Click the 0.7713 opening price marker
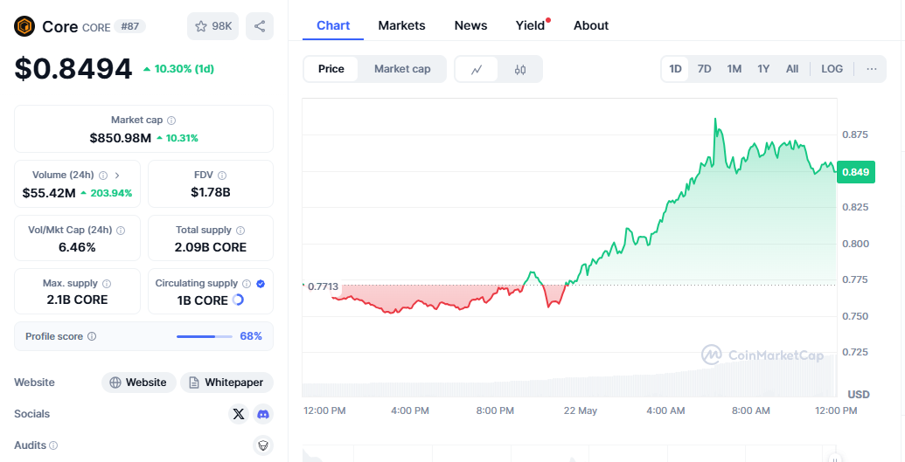This screenshot has width=905, height=462. click(x=324, y=286)
